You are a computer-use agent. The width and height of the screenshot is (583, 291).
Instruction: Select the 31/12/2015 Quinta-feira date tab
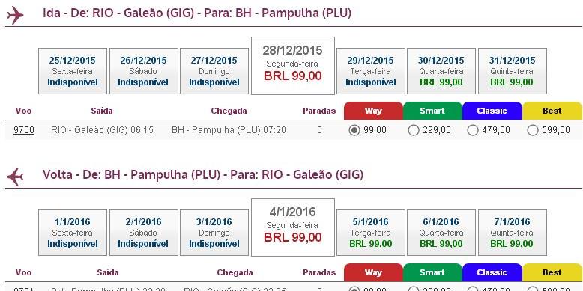(512, 71)
